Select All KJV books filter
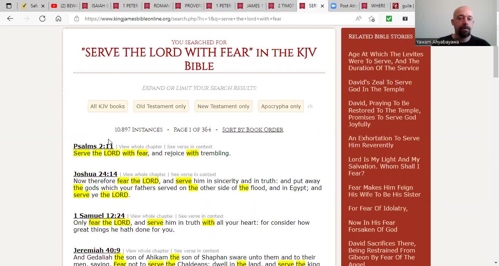The height and width of the screenshot is (266, 499). [x=107, y=106]
